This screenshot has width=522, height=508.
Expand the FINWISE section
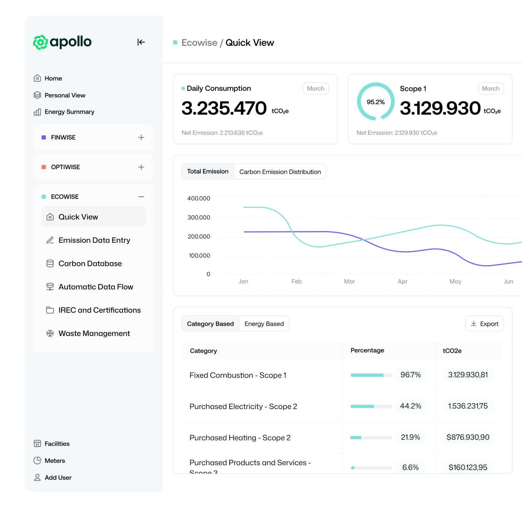tap(141, 138)
